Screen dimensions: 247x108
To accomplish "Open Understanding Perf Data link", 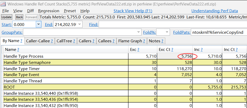I will [x=215, y=11].
